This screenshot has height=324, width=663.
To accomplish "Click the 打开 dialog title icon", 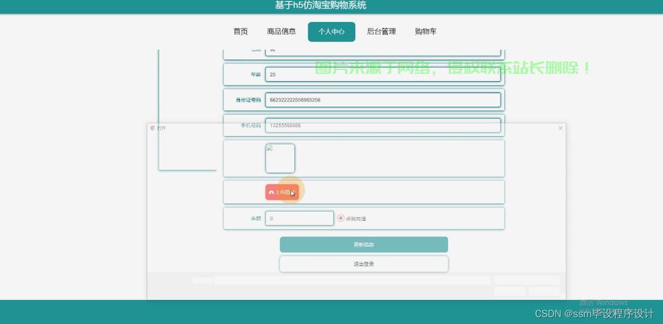I will click(153, 128).
